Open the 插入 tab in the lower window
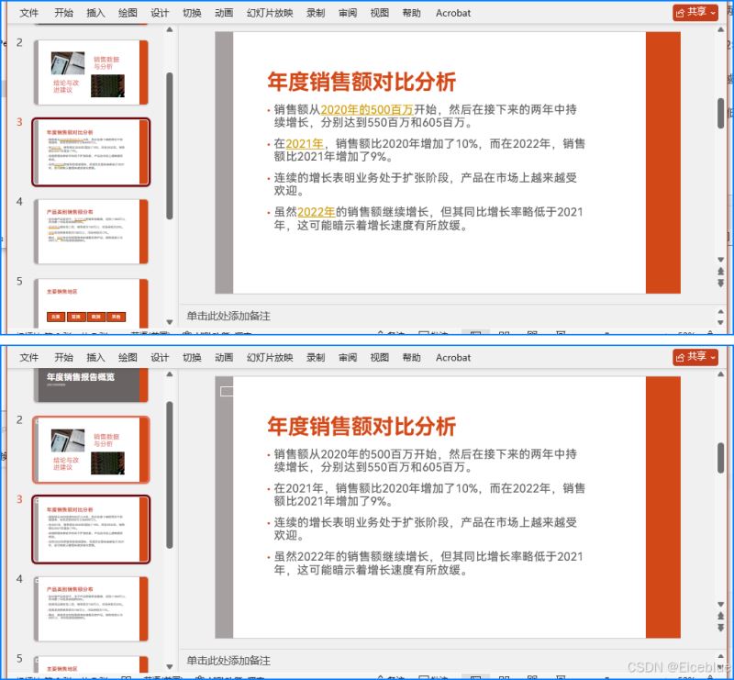The height and width of the screenshot is (680, 734). coord(95,358)
